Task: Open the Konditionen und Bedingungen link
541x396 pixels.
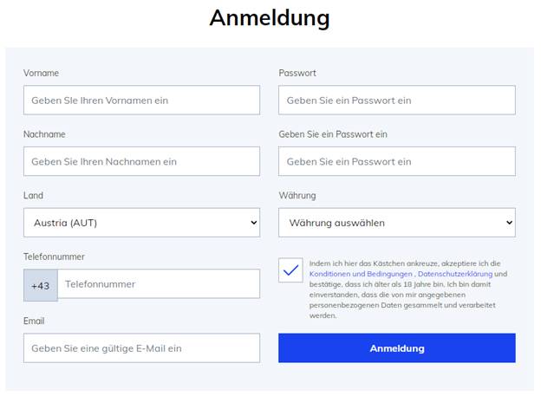Action: click(361, 274)
